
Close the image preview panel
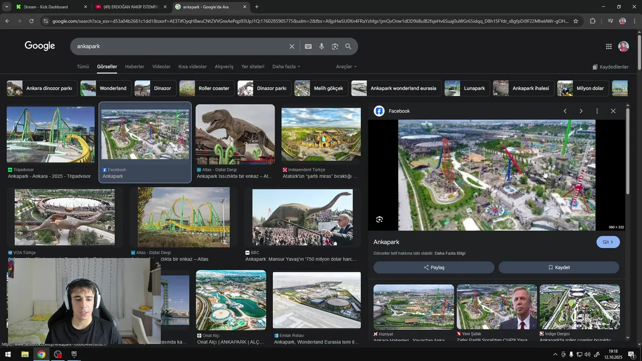coord(613,111)
